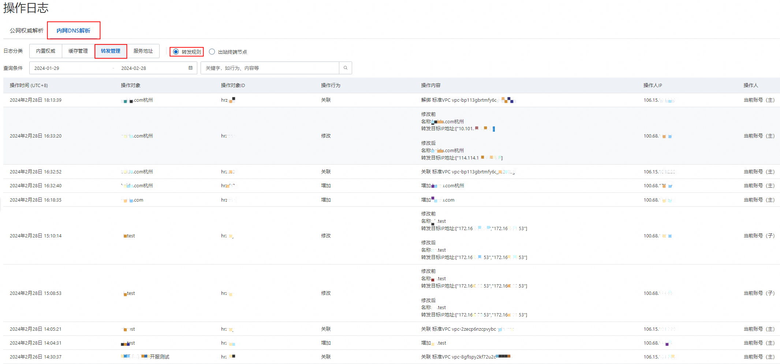Click the 操作内容 column header
Image resolution: width=780 pixels, height=364 pixels.
click(431, 86)
